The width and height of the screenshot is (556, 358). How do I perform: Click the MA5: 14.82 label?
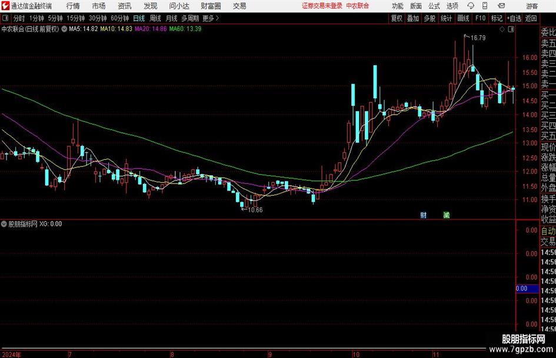tap(84, 29)
